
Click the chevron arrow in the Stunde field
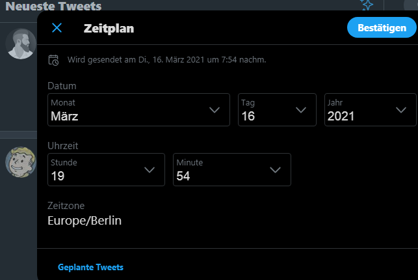[x=150, y=170]
